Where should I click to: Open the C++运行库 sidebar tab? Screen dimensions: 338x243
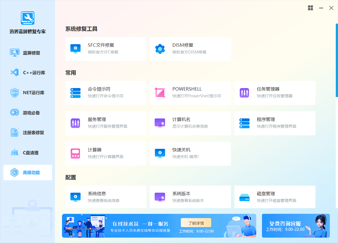(x=28, y=73)
